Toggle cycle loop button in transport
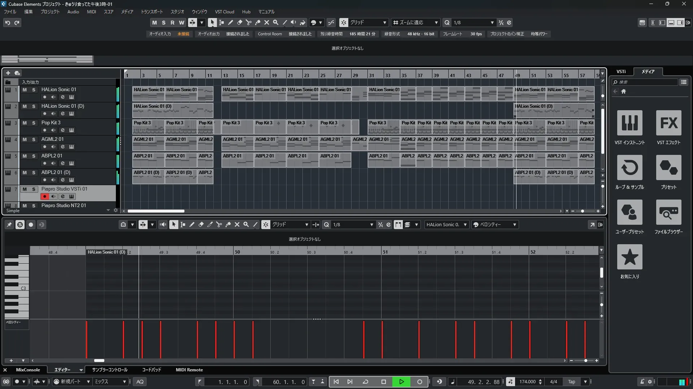Image resolution: width=693 pixels, height=389 pixels. [x=365, y=382]
